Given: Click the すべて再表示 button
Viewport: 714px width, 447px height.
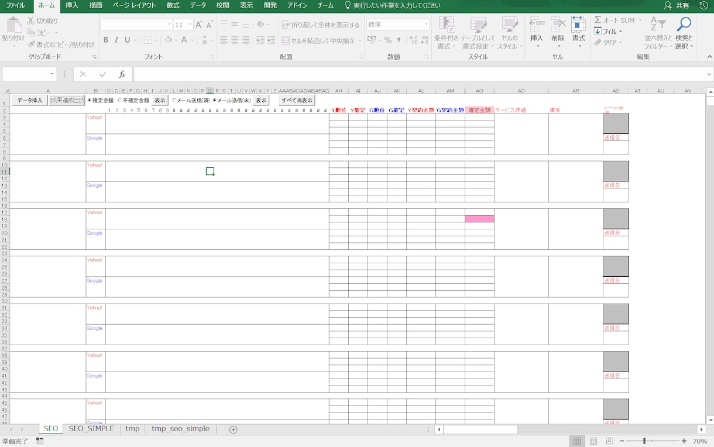Looking at the screenshot, I should coord(297,101).
